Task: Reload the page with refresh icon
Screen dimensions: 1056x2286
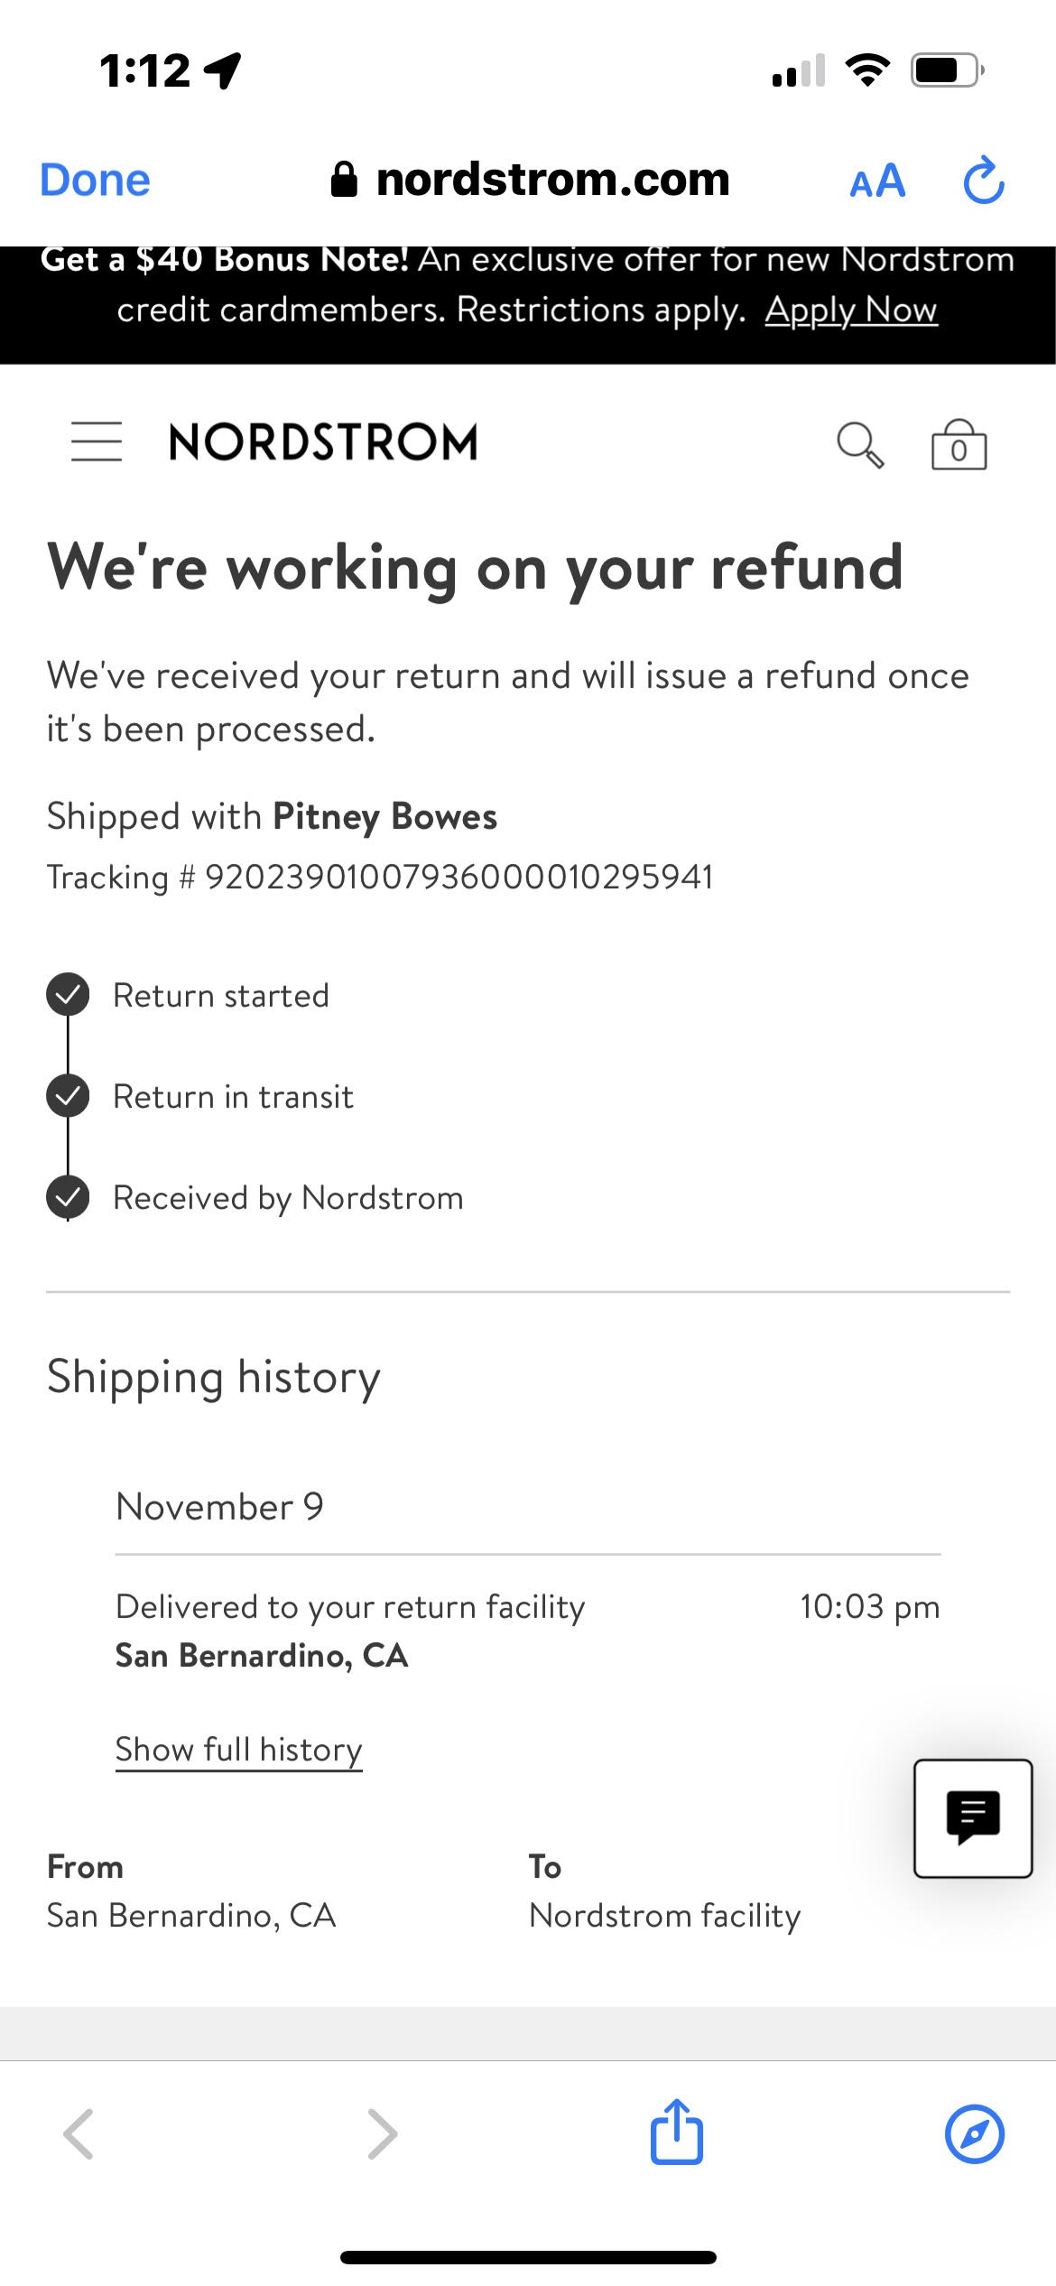Action: coord(984,181)
